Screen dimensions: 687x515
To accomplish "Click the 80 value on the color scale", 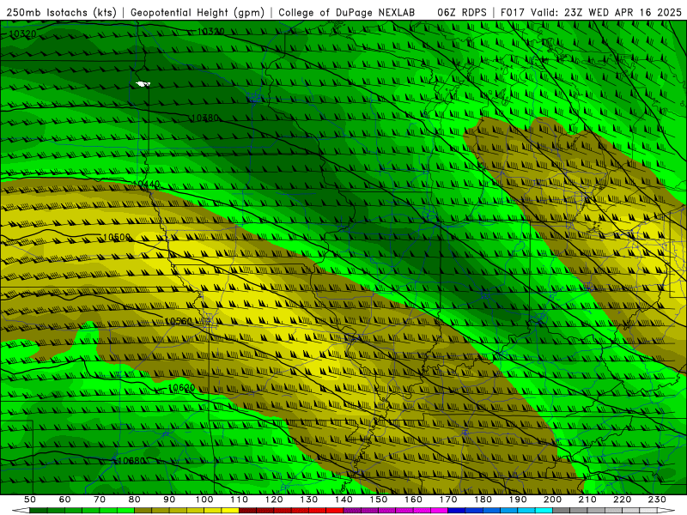I will click(x=135, y=500).
